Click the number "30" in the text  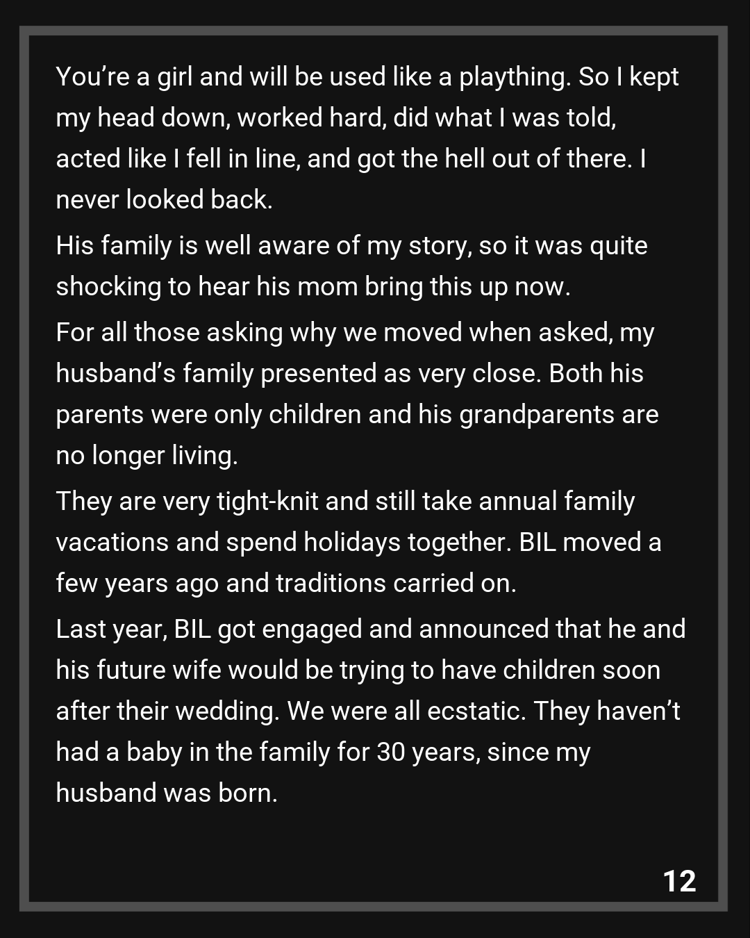pos(391,752)
